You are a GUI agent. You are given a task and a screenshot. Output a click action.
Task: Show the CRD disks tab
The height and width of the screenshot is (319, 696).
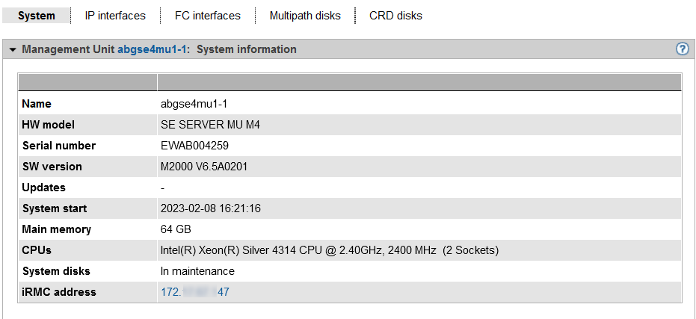tap(395, 16)
